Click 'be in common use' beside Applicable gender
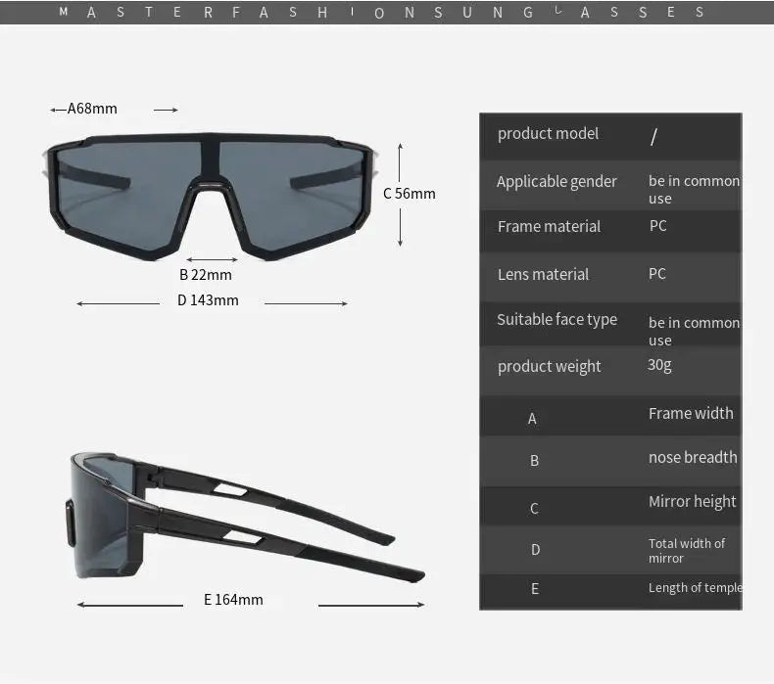The image size is (774, 684). 694,190
